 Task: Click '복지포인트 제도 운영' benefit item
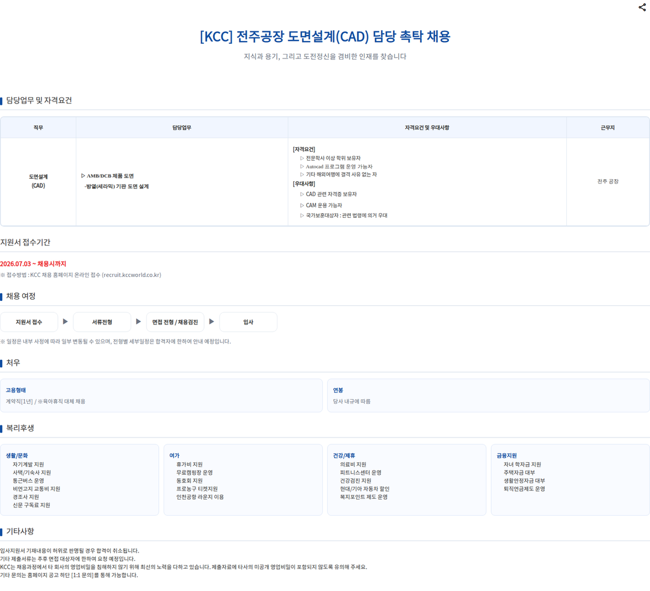pos(364,497)
